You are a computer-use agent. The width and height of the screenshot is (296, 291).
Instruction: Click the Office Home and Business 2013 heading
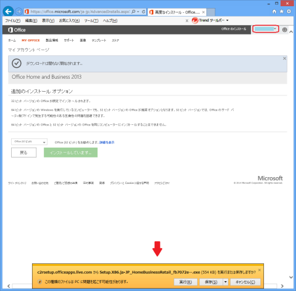coord(46,77)
